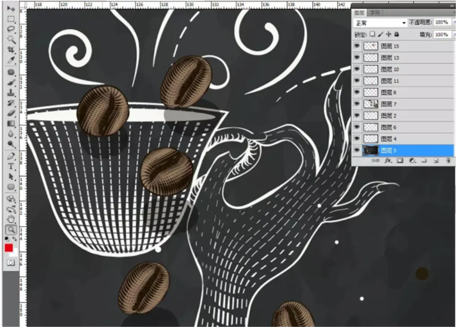The image size is (456, 327).
Task: Hide 图层 2 in layers panel
Action: pos(357,116)
